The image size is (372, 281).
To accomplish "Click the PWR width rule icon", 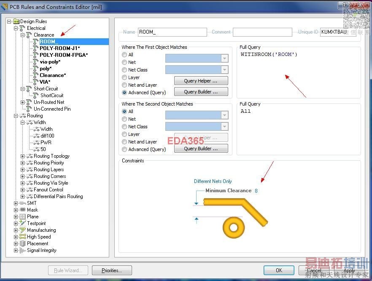I will pos(36,143).
